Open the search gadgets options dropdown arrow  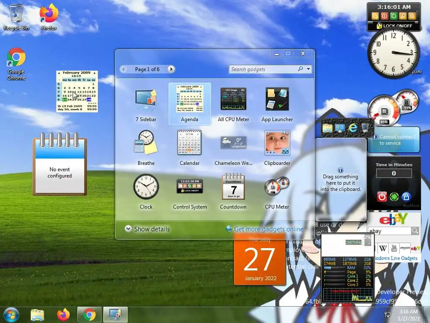pyautogui.click(x=309, y=69)
